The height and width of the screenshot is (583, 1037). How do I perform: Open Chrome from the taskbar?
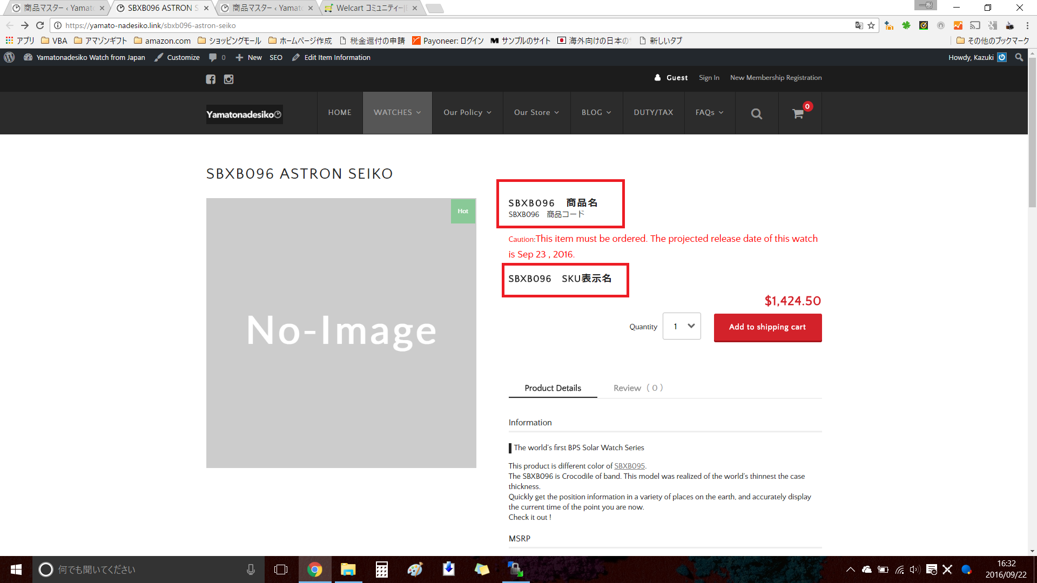click(314, 570)
